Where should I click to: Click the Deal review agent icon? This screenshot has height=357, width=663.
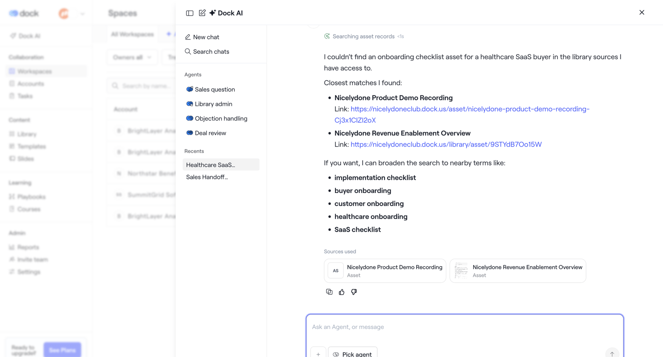pyautogui.click(x=189, y=133)
